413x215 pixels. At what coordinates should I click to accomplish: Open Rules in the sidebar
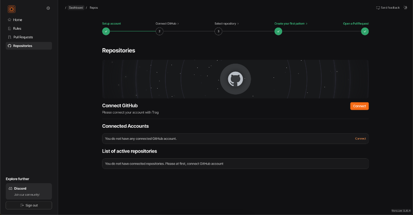coord(17,28)
